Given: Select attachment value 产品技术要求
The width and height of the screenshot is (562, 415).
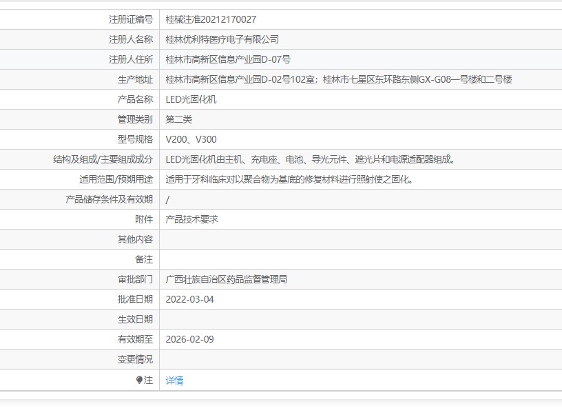Looking at the screenshot, I should pos(191,219).
